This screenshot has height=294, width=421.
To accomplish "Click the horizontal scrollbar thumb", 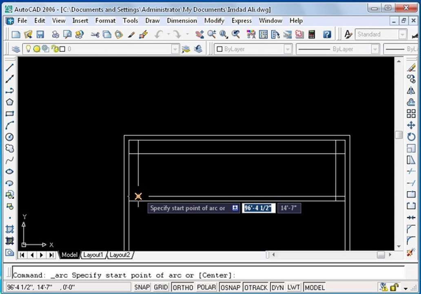I will (x=381, y=255).
